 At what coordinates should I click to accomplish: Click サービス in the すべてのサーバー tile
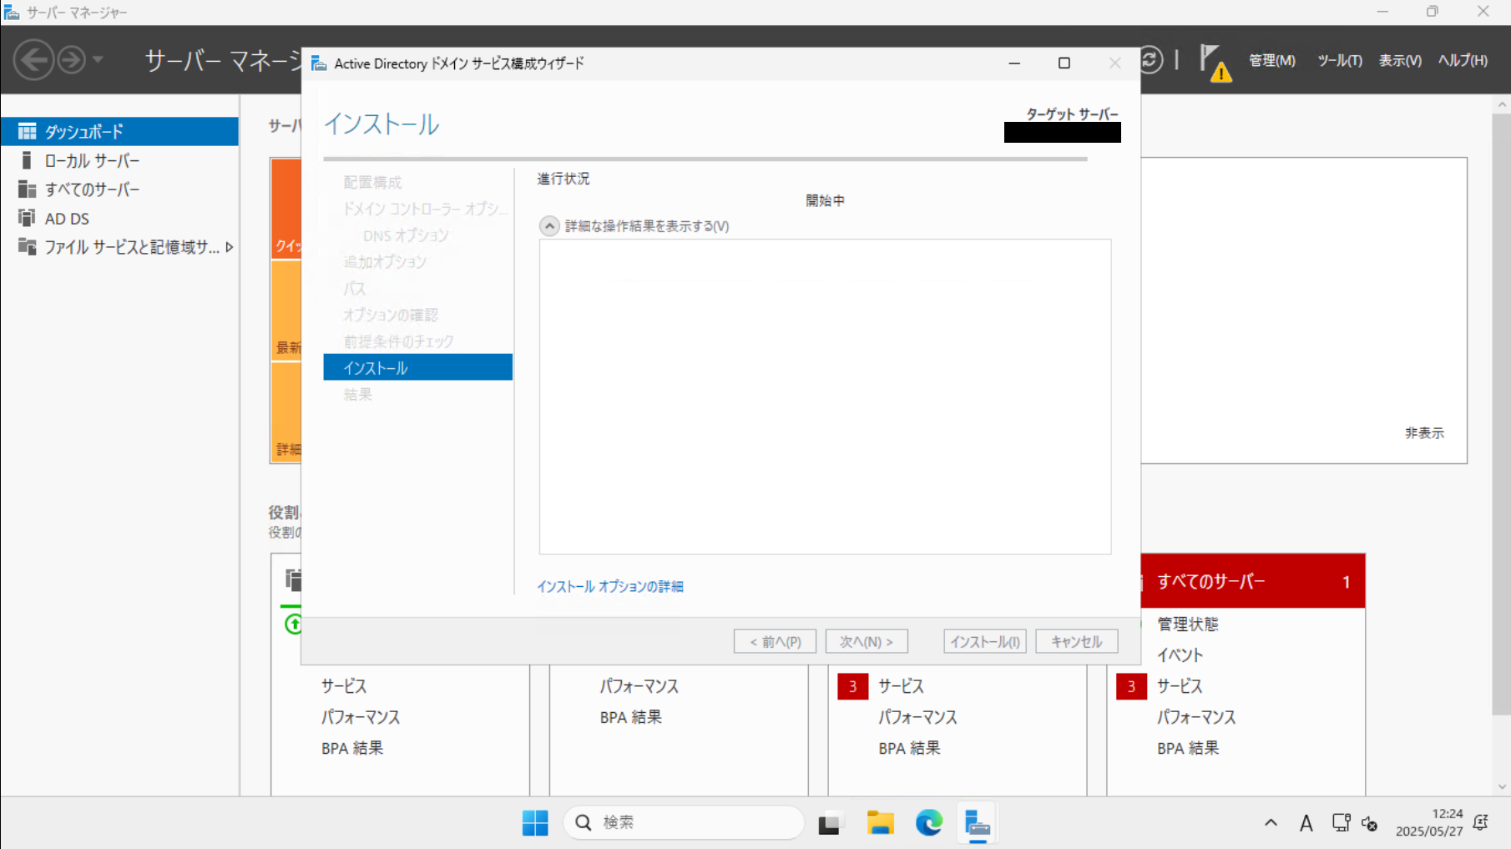click(1180, 686)
